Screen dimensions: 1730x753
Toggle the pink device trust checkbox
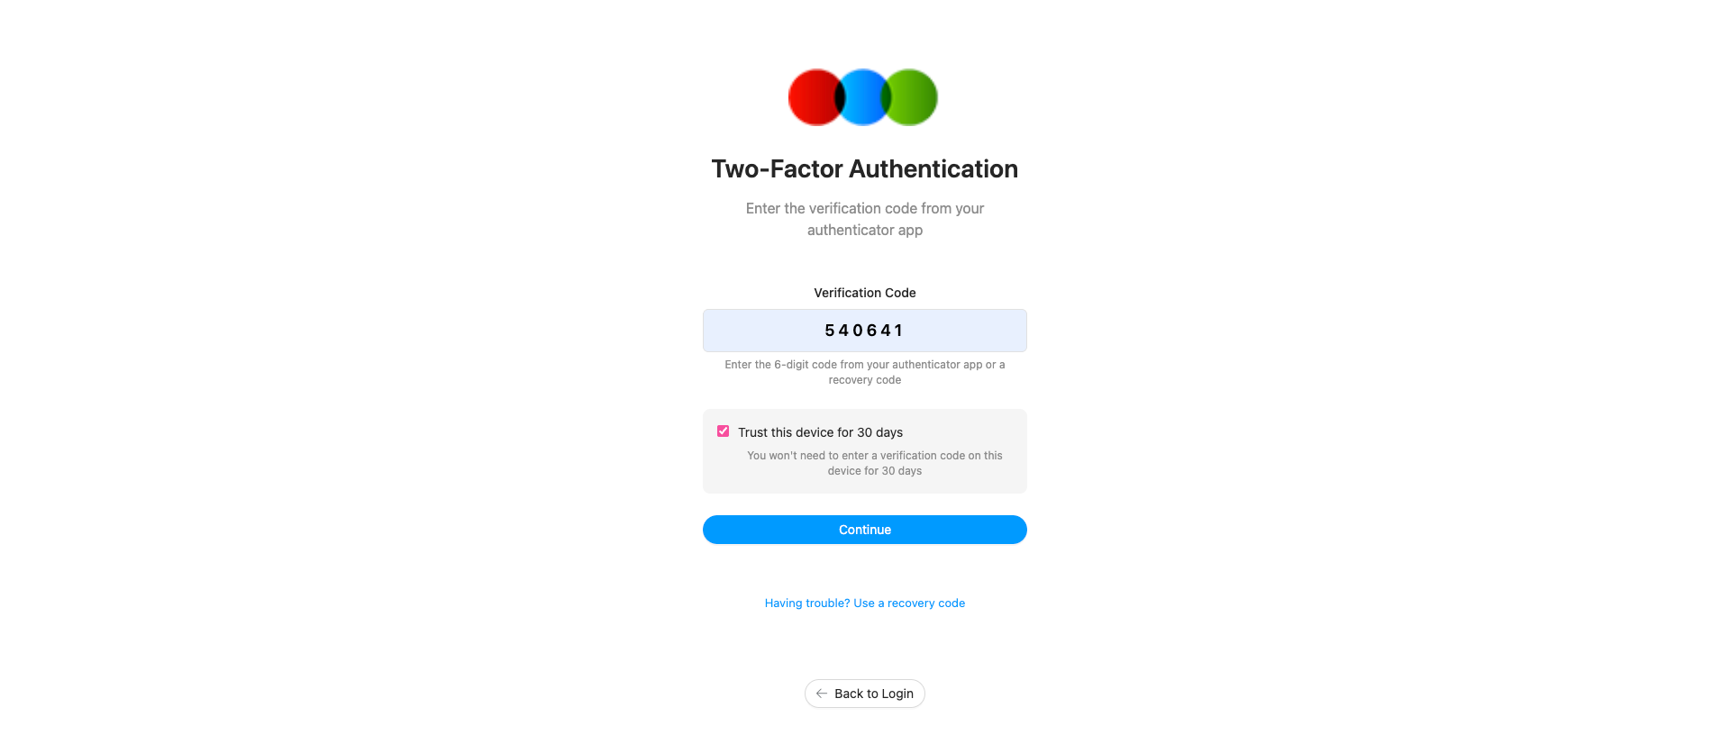coord(722,431)
